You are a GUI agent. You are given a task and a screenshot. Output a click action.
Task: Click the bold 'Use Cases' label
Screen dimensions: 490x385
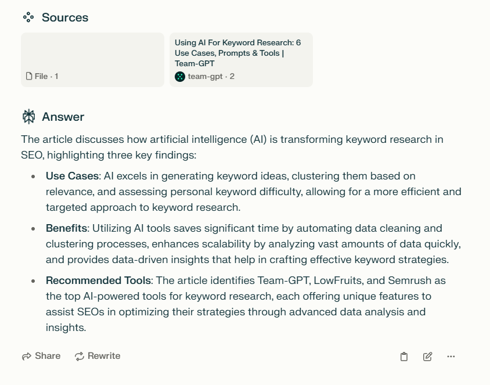[72, 176]
